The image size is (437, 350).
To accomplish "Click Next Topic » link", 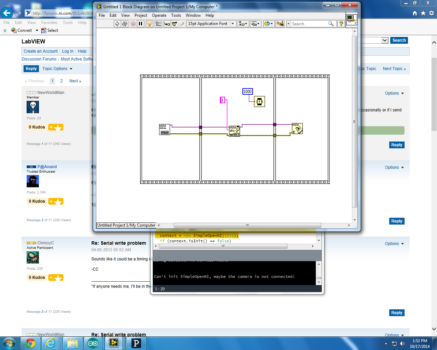I will click(x=394, y=69).
